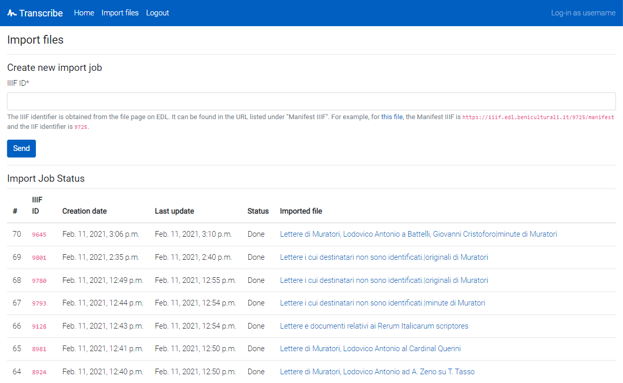Open the Home menu item

pos(84,13)
